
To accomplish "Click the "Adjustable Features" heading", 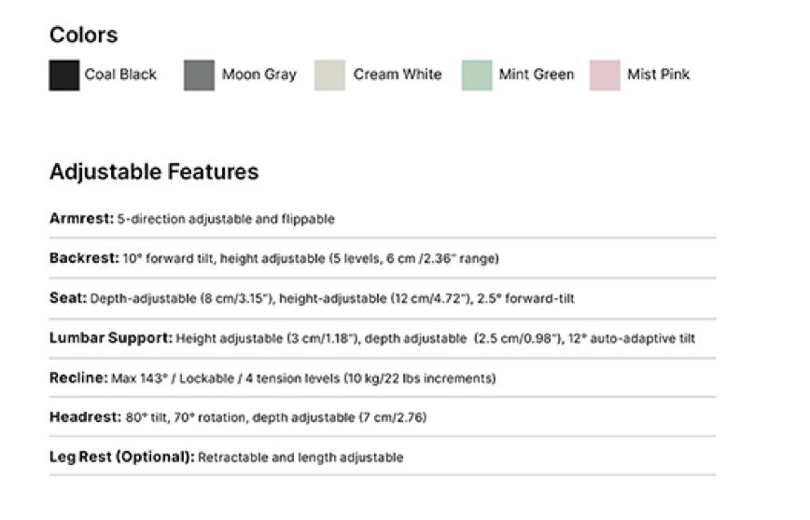I will click(154, 172).
